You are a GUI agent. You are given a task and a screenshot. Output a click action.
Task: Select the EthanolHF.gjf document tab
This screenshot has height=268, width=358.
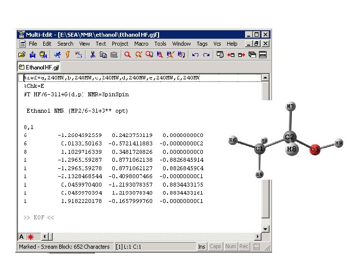coord(39,67)
